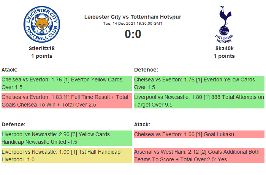The image size is (266, 175).
Task: Select Yellow Cards Handicap Newcastle United -1.5 bet
Action: click(66, 138)
